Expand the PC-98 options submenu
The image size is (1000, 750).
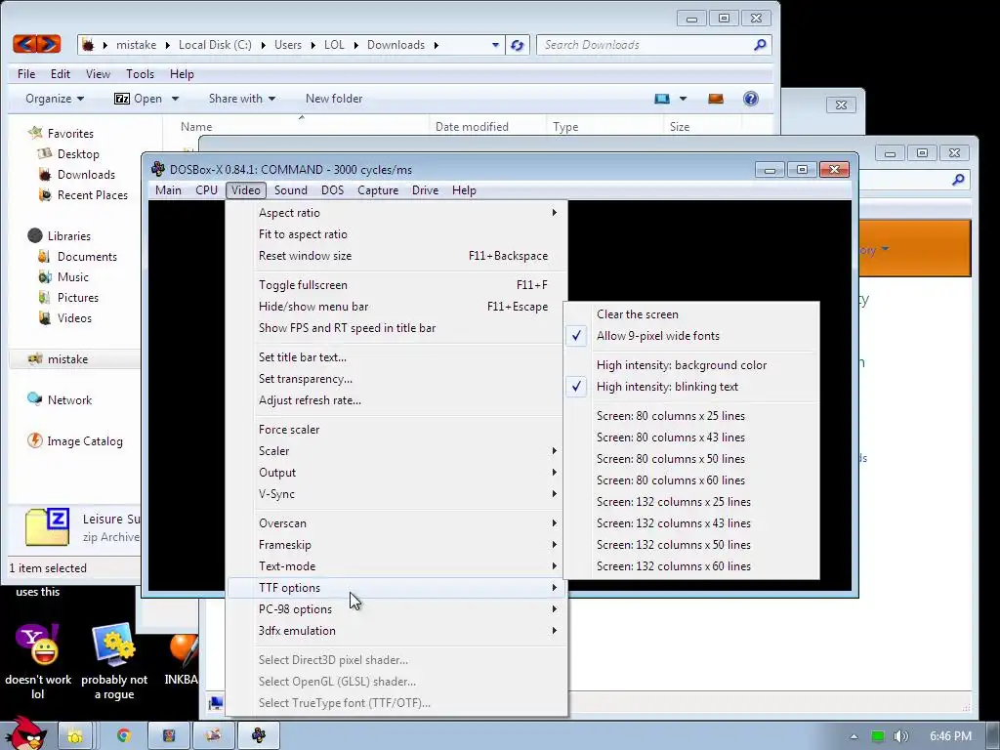pos(396,609)
